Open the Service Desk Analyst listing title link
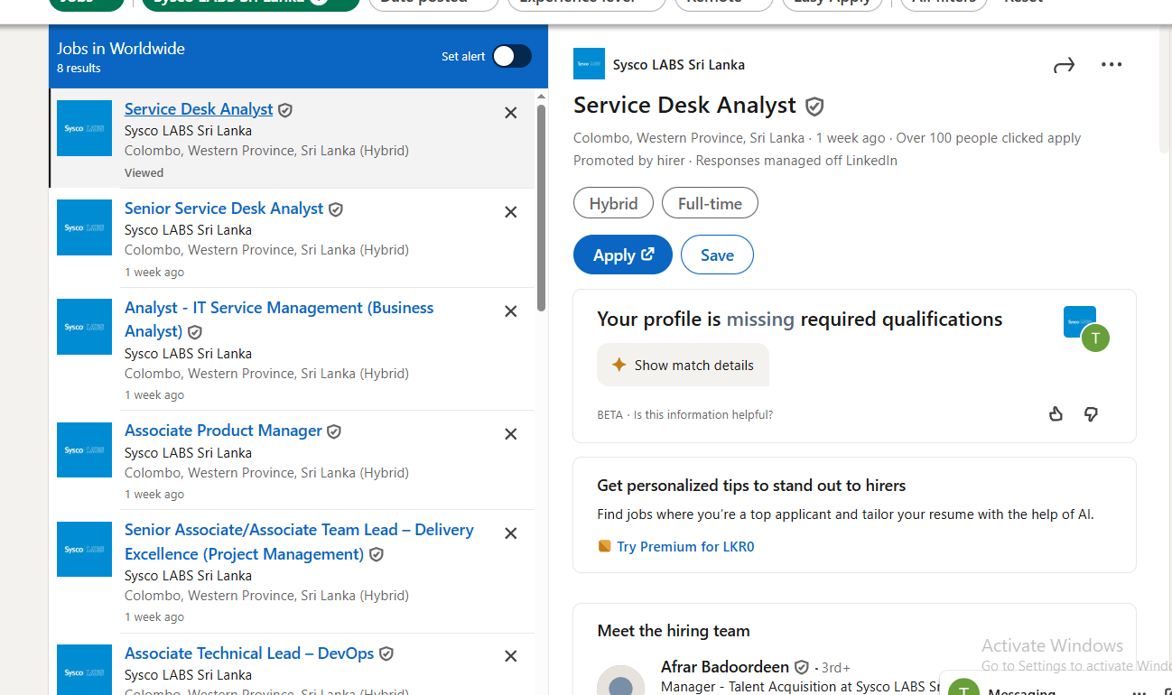 point(199,109)
